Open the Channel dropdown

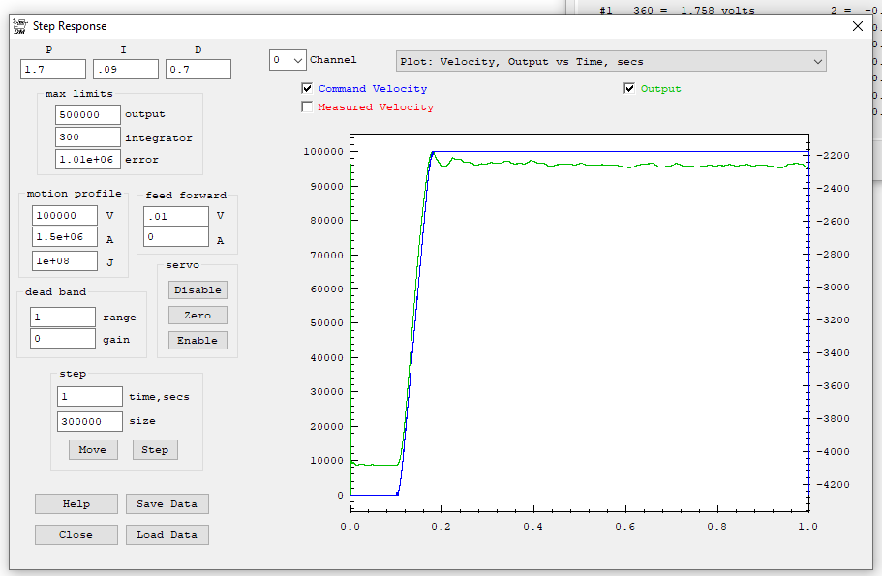tap(288, 60)
